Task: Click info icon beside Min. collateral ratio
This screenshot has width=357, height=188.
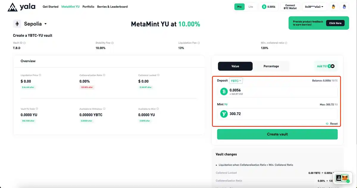Action: point(287,43)
